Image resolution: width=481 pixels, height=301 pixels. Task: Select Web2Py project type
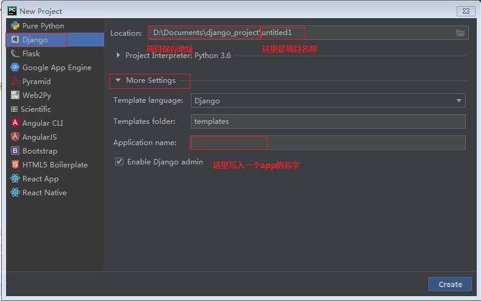pyautogui.click(x=55, y=95)
